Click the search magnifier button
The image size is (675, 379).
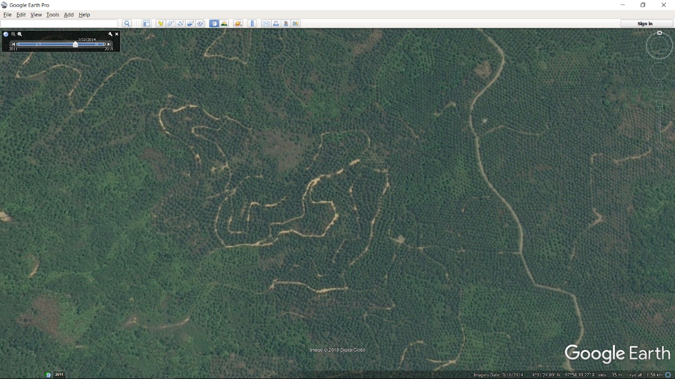tap(127, 24)
